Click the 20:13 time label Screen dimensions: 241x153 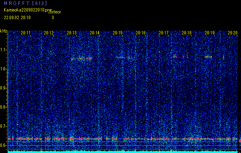(x=72, y=33)
